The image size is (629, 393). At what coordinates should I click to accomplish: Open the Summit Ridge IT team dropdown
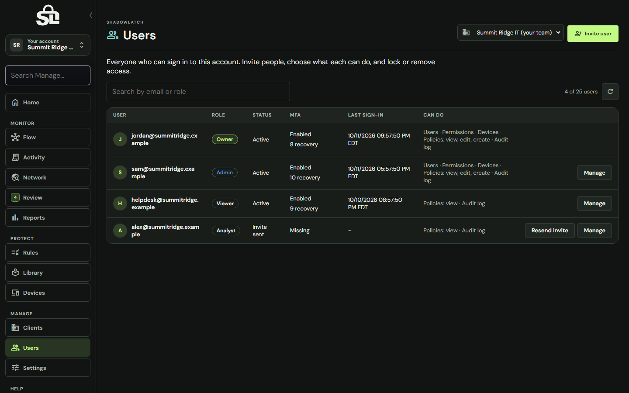click(x=511, y=32)
